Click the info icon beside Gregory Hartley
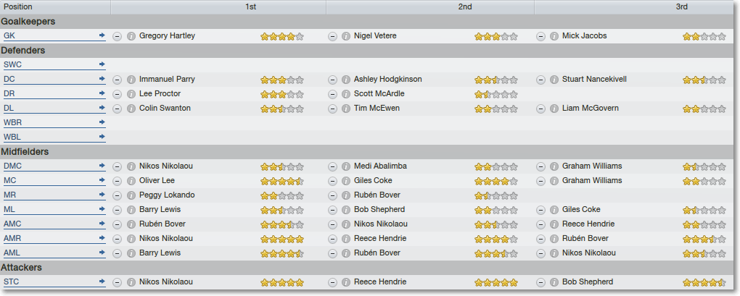 [x=131, y=36]
